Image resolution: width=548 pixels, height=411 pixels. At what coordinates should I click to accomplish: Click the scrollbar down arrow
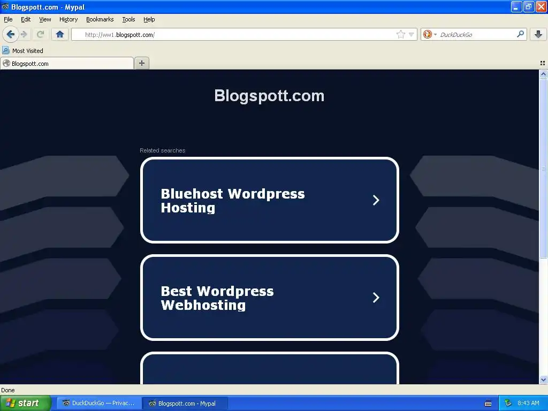[543, 379]
